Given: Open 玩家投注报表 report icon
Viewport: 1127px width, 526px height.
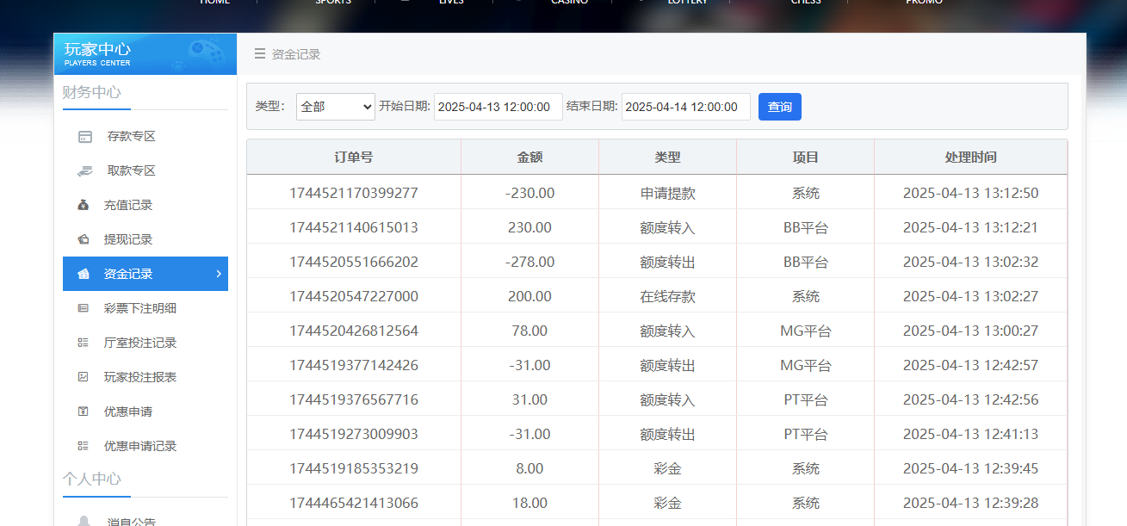Looking at the screenshot, I should [84, 377].
